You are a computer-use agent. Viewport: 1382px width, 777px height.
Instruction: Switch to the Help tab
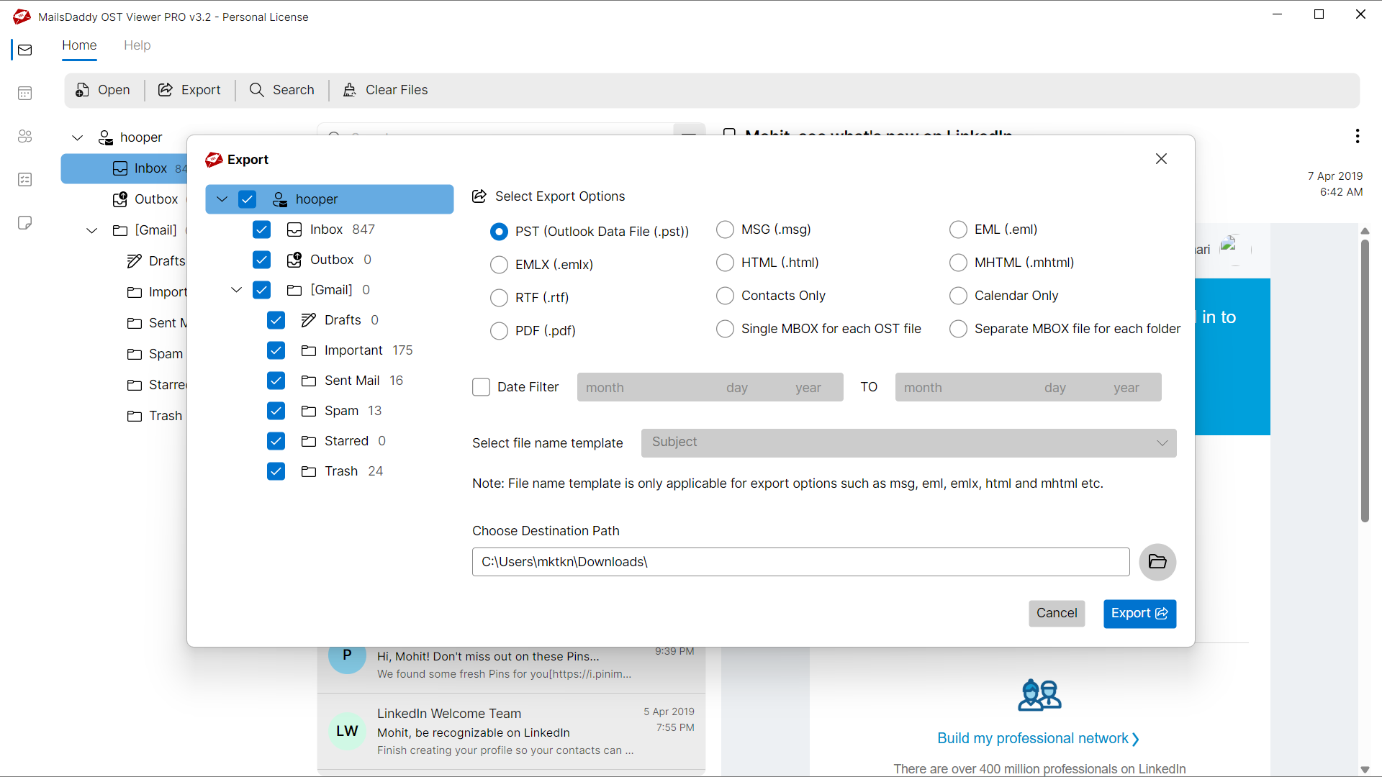[x=137, y=45]
